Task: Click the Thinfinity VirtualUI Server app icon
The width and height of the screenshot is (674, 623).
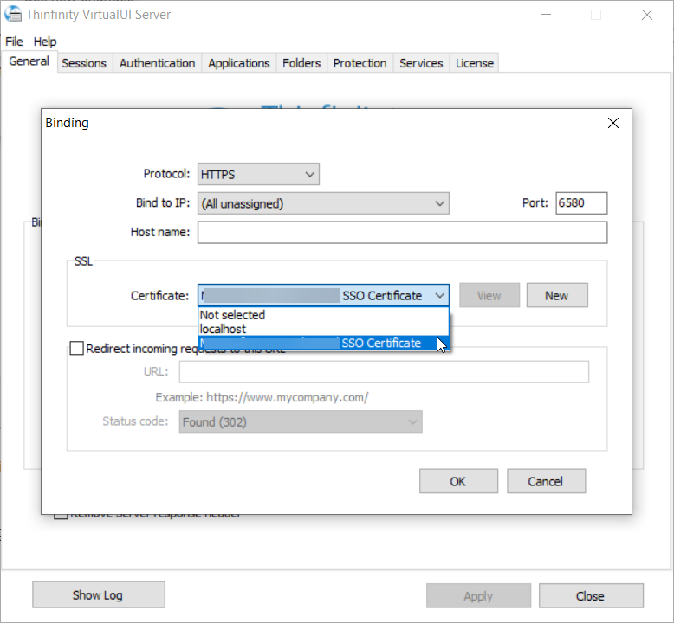Action: point(13,14)
